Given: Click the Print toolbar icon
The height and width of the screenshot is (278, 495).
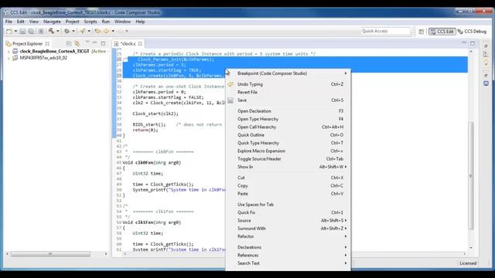Looking at the screenshot, I should [x=41, y=31].
